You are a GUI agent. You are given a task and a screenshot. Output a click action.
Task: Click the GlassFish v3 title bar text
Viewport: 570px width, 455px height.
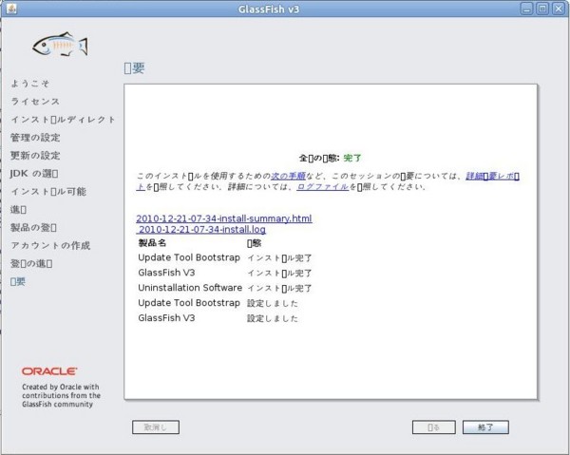pyautogui.click(x=269, y=9)
